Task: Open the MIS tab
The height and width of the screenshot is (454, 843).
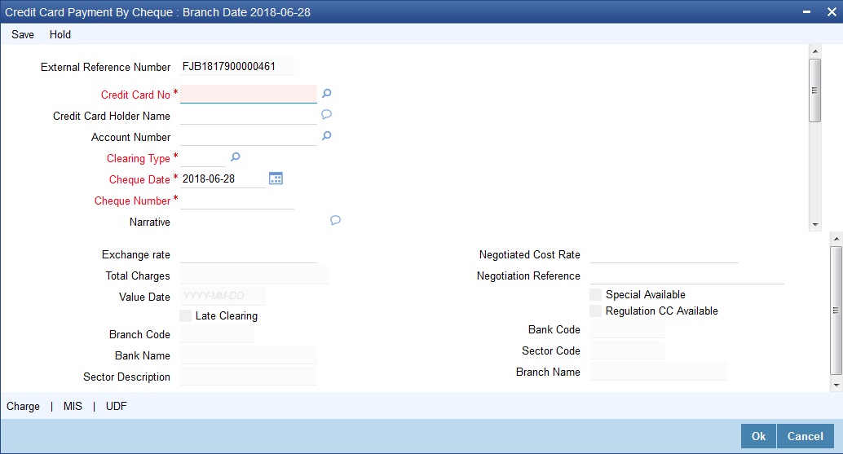Action: pyautogui.click(x=73, y=406)
